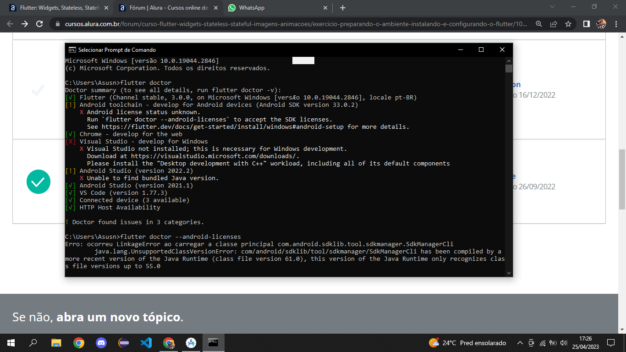The width and height of the screenshot is (626, 352).
Task: Click the 'HTTP Host Availability' line
Action: (113, 208)
